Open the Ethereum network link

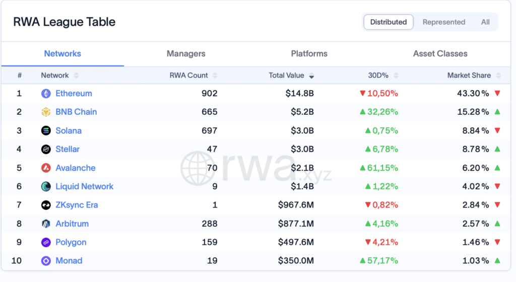coord(74,94)
